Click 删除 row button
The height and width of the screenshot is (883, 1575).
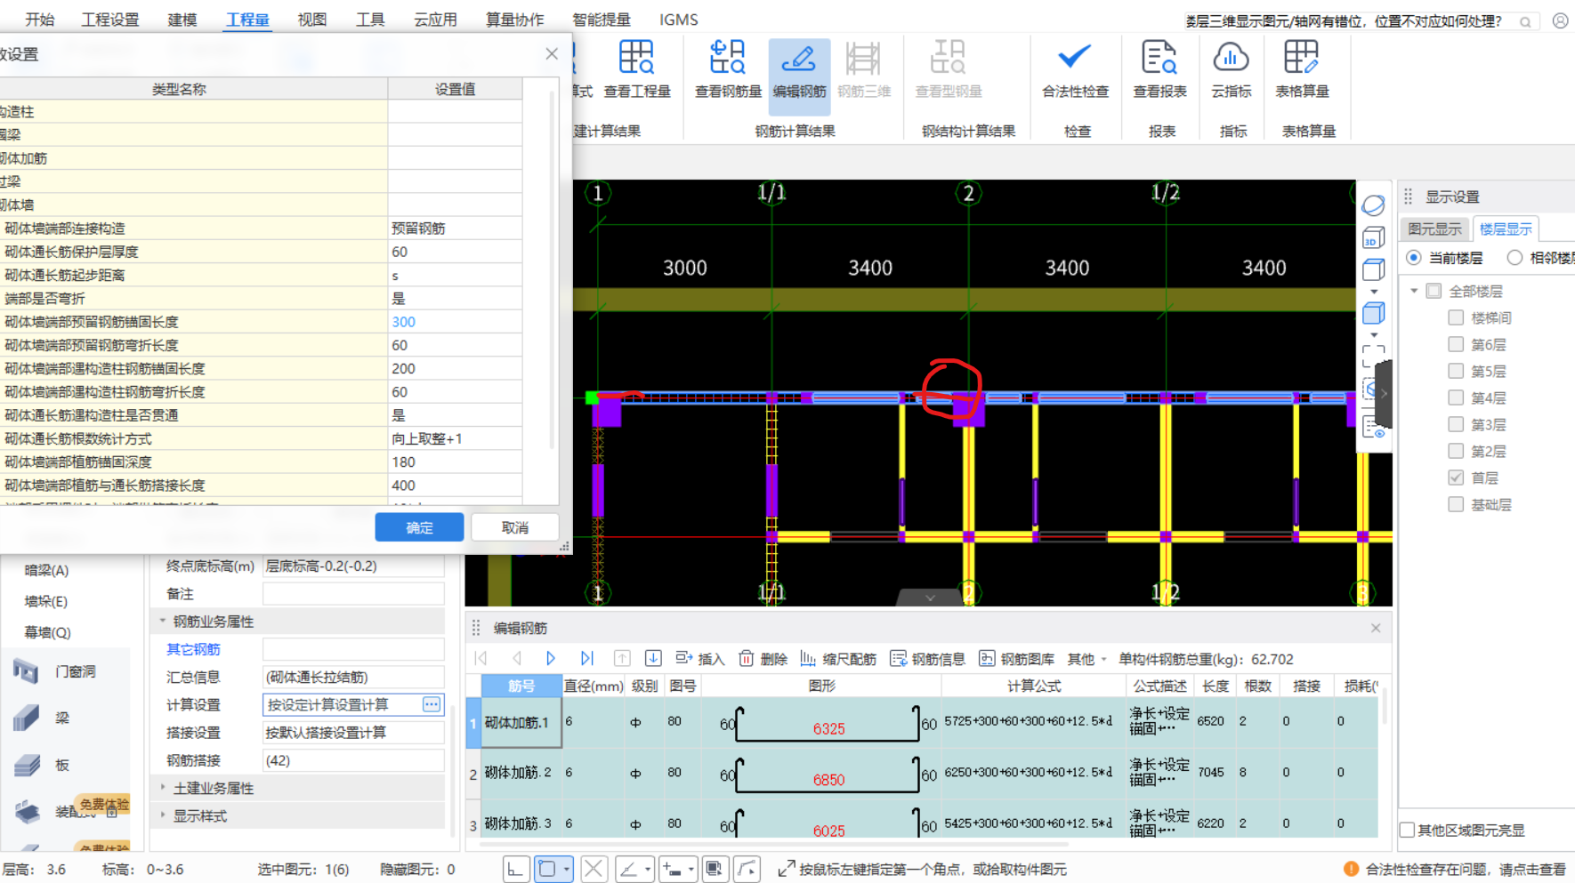(763, 658)
